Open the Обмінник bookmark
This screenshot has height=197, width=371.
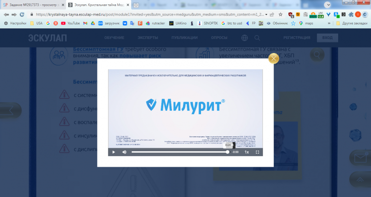(277, 23)
